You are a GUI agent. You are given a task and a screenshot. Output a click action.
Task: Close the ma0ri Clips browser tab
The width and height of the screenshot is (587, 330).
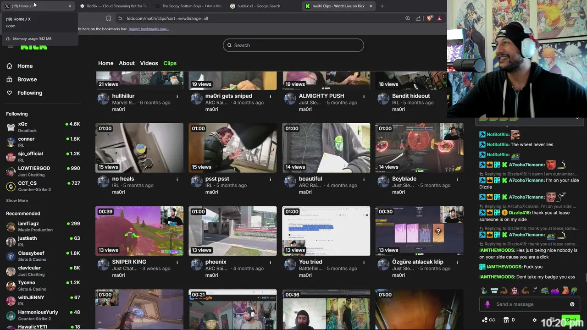371,6
